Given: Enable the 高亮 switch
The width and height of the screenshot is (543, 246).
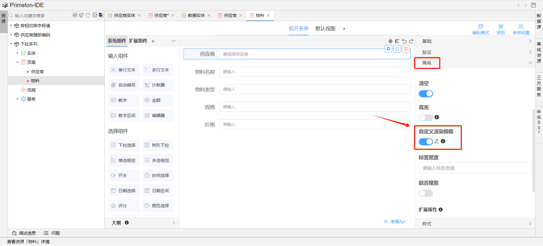Looking at the screenshot, I should pyautogui.click(x=426, y=118).
